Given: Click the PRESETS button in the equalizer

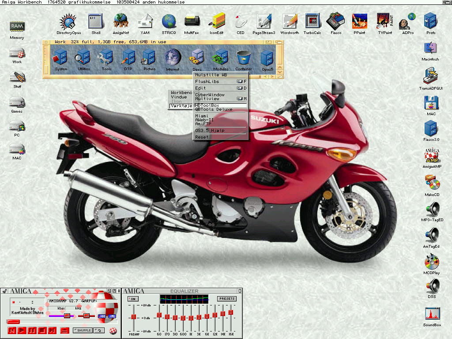Looking at the screenshot, I should (226, 298).
